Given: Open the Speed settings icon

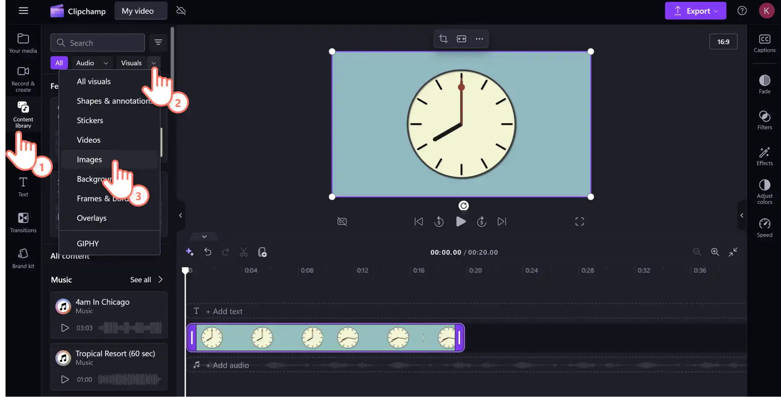Looking at the screenshot, I should [x=764, y=228].
